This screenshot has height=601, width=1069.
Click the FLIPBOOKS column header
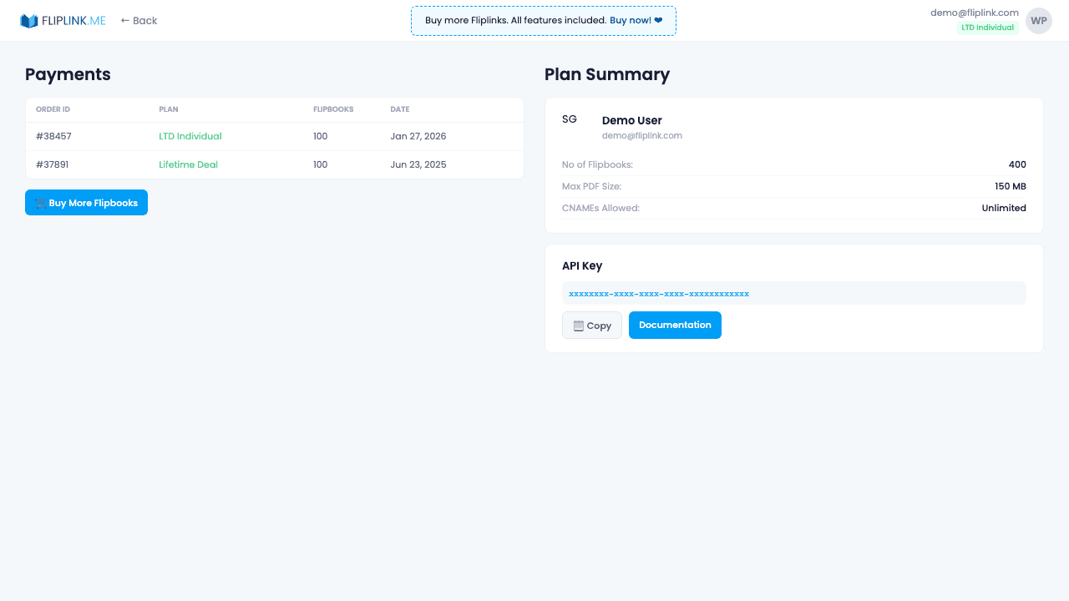(x=333, y=109)
